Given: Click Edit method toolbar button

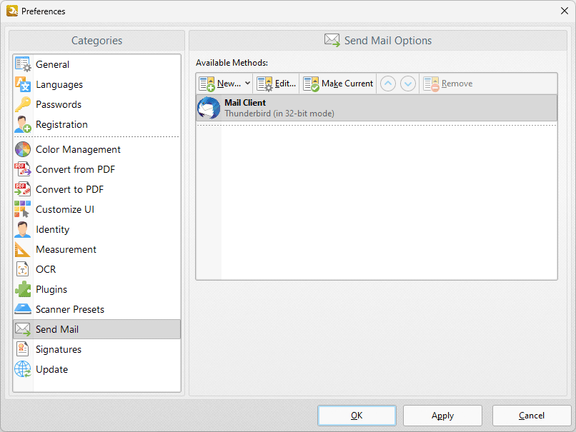Looking at the screenshot, I should click(277, 84).
